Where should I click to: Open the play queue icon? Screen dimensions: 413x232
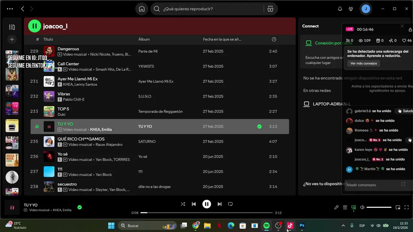click(x=345, y=208)
